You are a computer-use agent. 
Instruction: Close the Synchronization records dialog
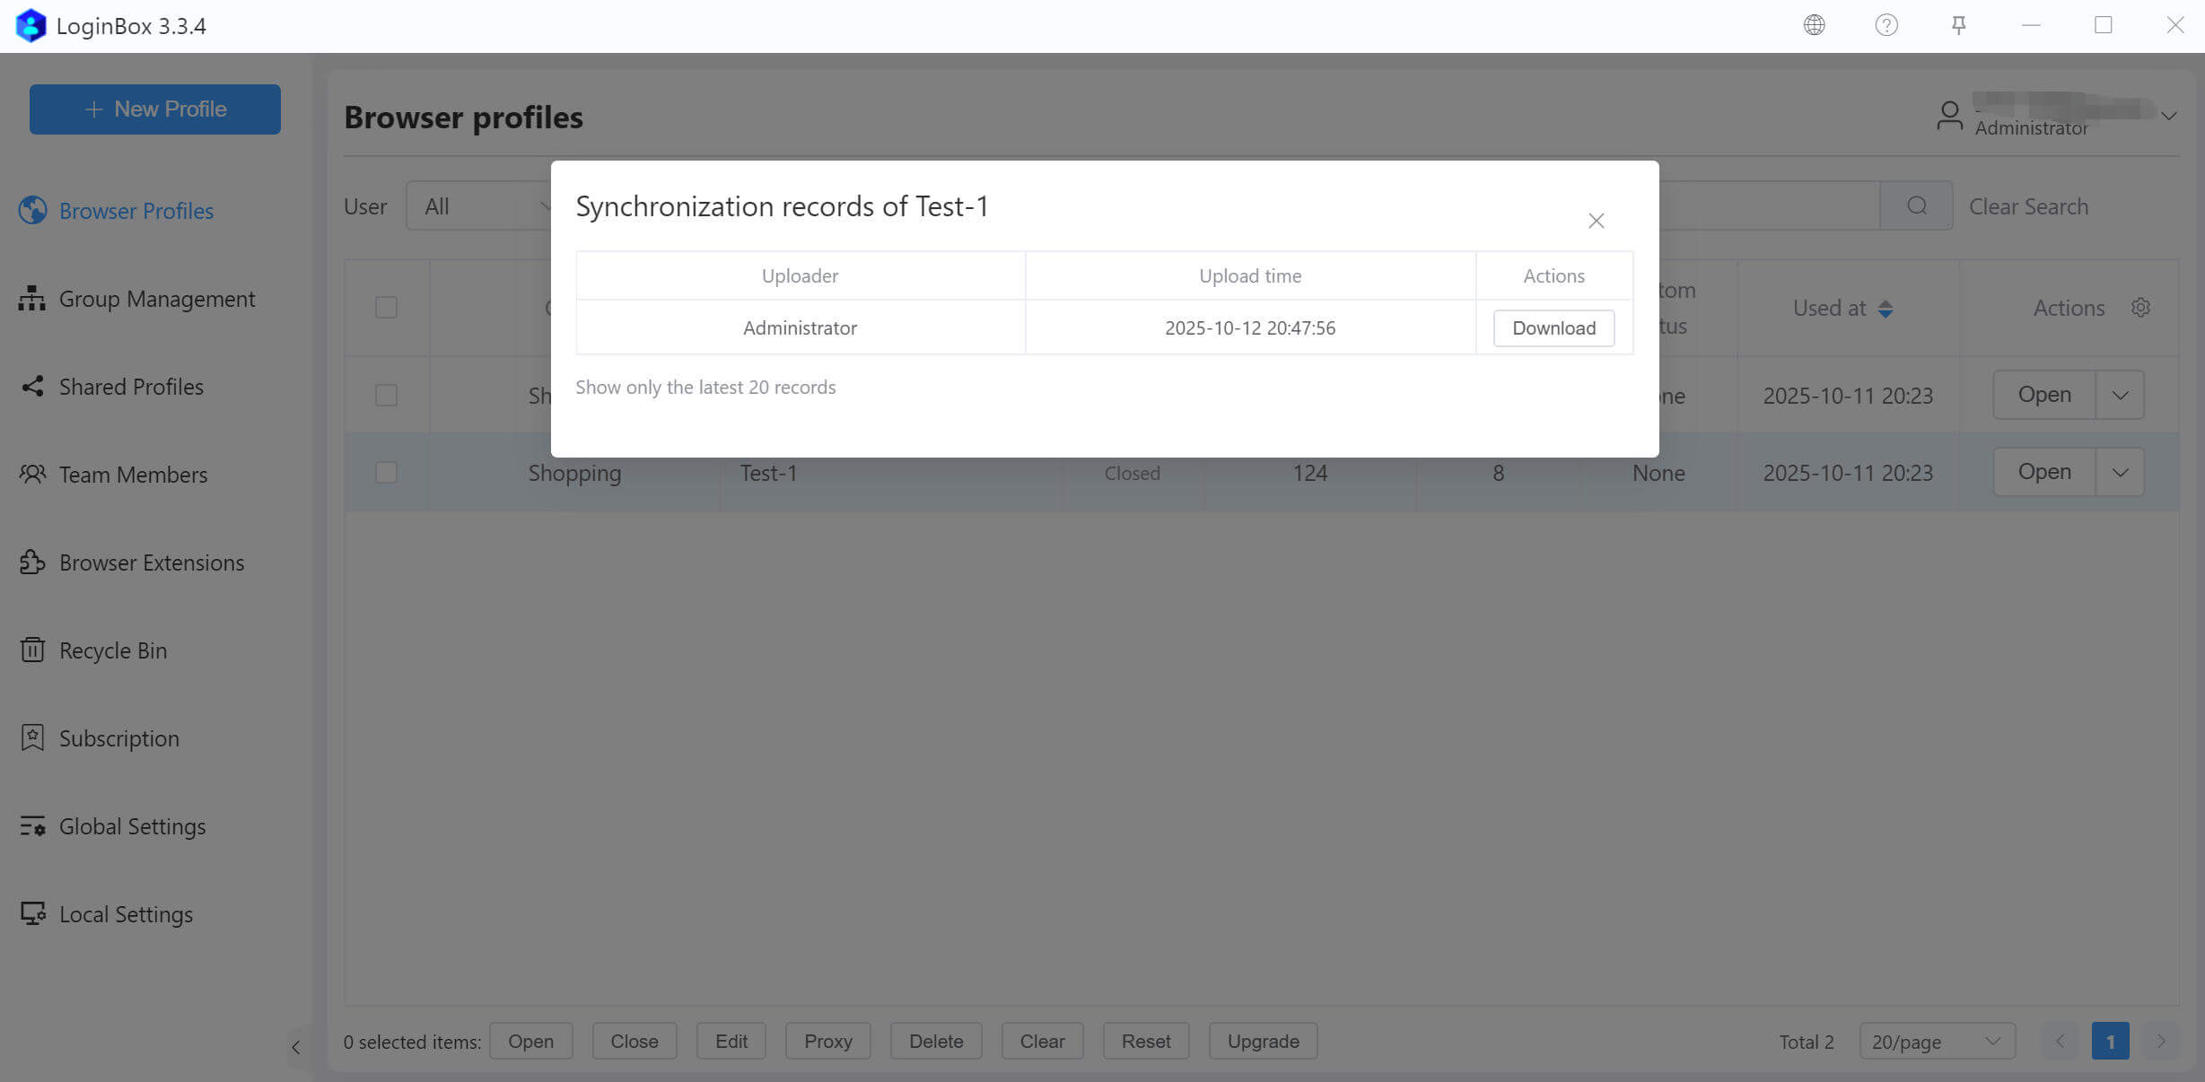tap(1596, 221)
